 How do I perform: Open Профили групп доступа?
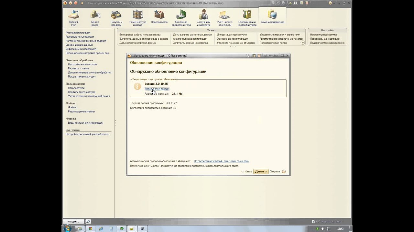82,92
